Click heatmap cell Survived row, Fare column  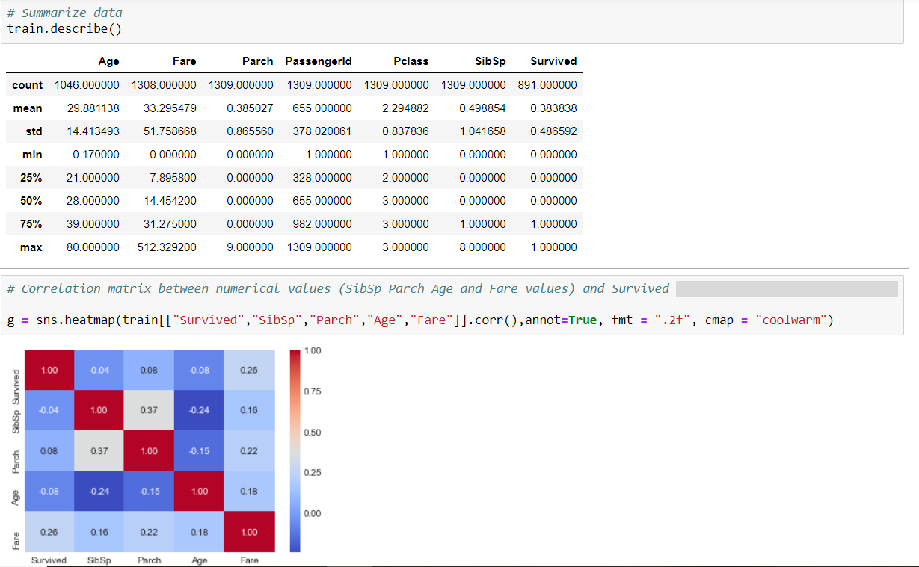[x=250, y=370]
